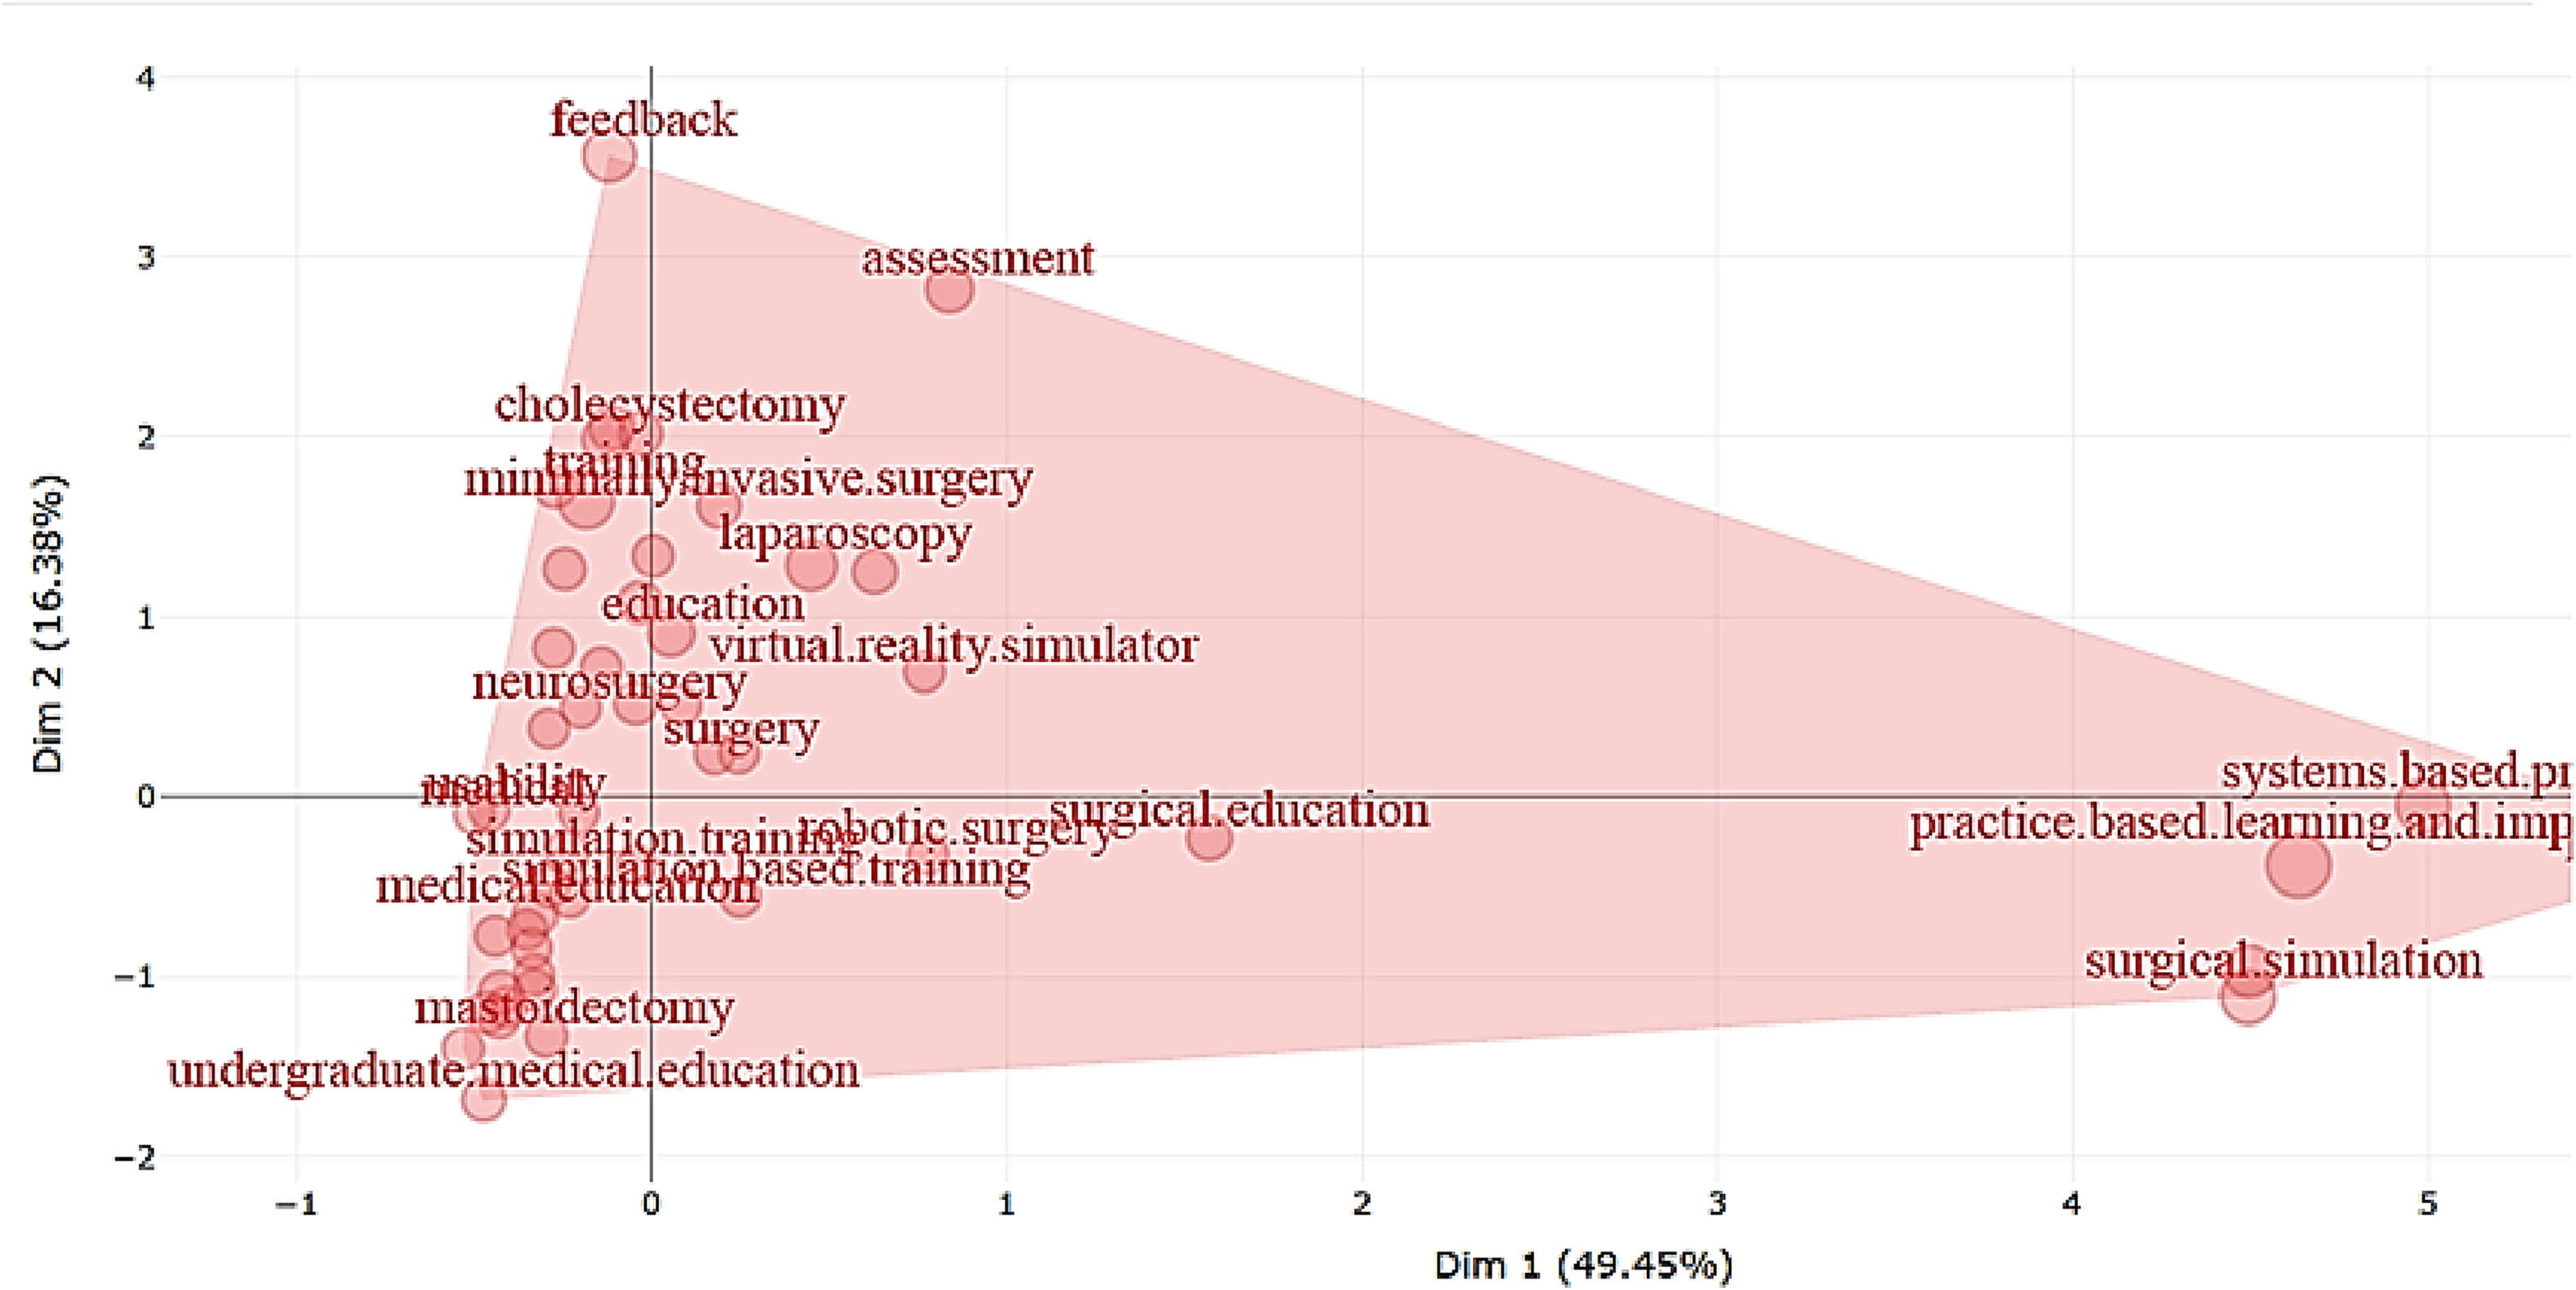This screenshot has height=1290, width=2576.
Task: Select the large practice.based.learning bubble
Action: tap(2299, 866)
